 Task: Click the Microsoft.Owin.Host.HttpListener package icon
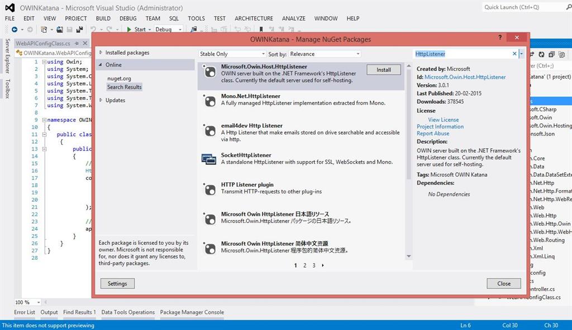click(210, 72)
